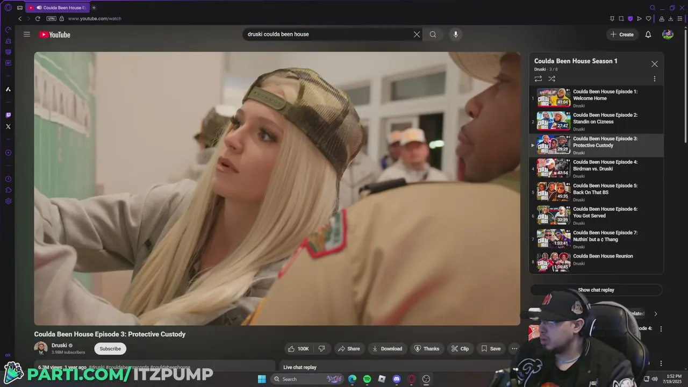
Task: Click the Create button
Action: 621,34
